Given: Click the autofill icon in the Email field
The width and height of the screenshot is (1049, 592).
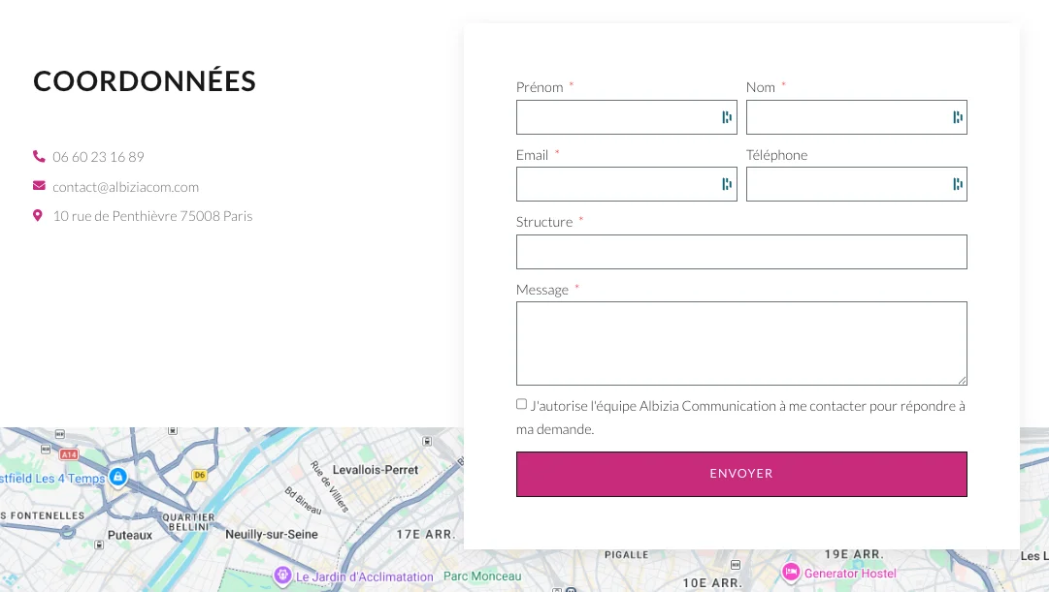Looking at the screenshot, I should tap(727, 184).
